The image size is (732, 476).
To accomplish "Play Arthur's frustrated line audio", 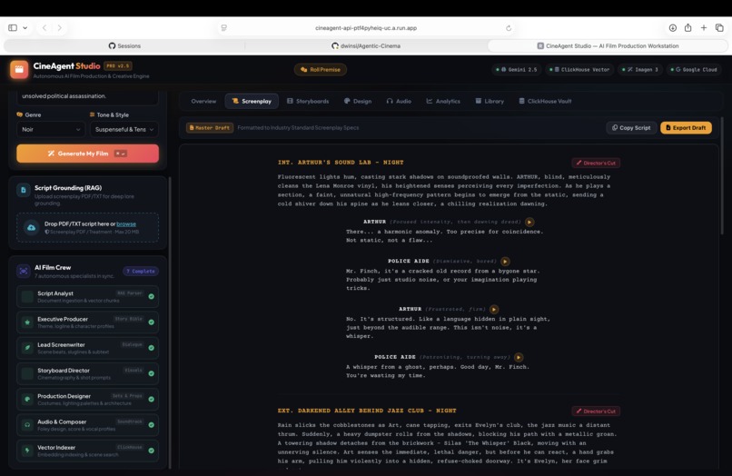I will click(x=494, y=309).
